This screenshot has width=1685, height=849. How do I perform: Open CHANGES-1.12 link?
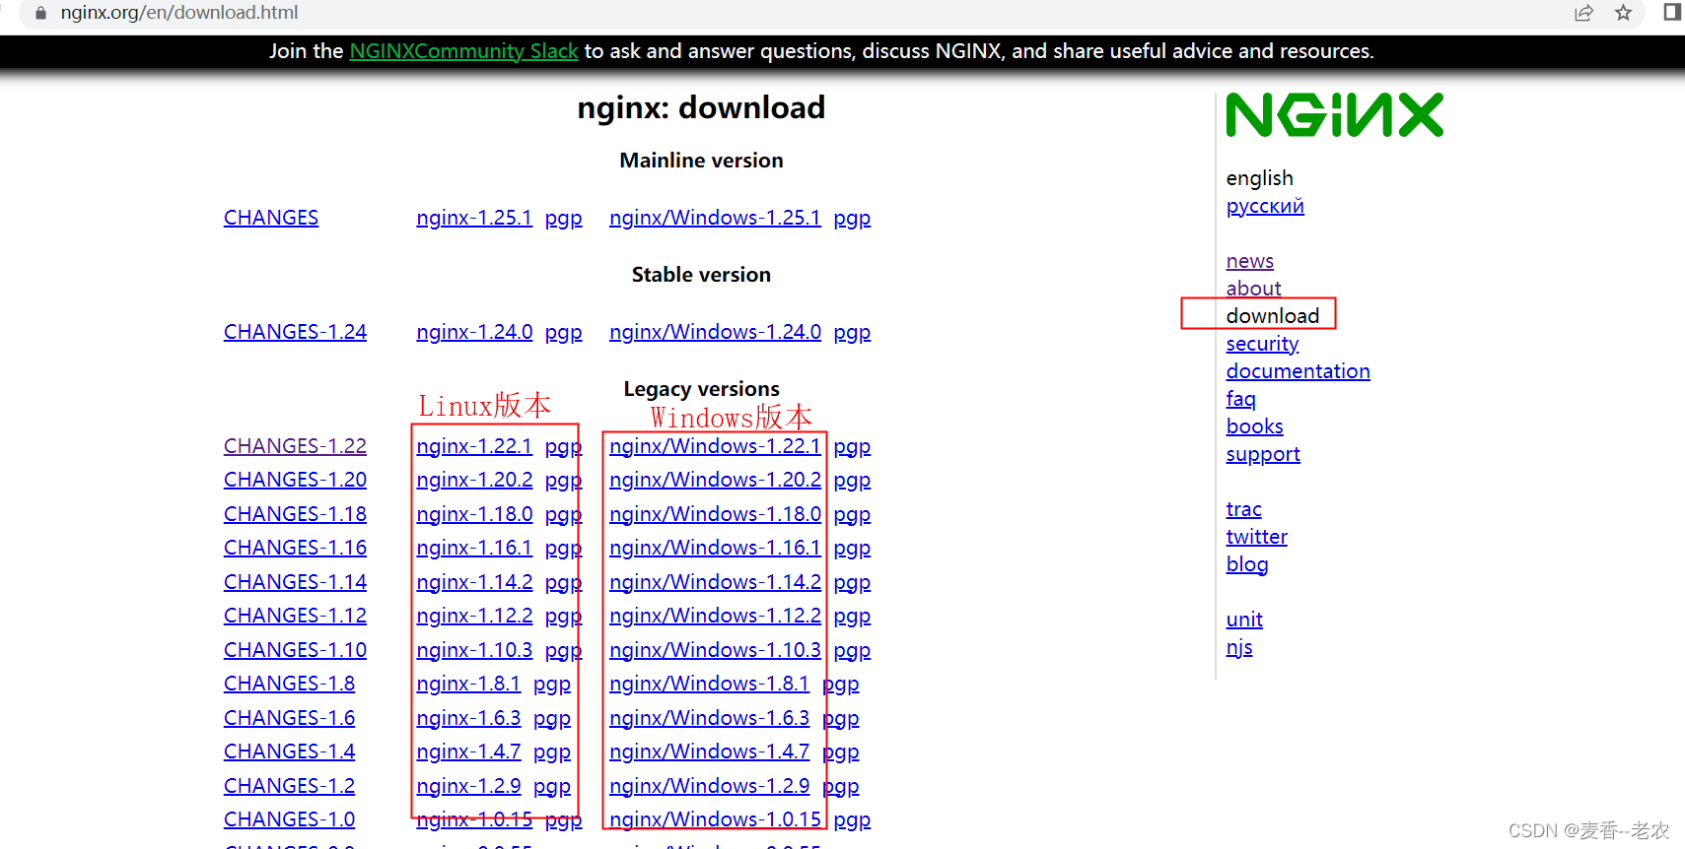295,616
